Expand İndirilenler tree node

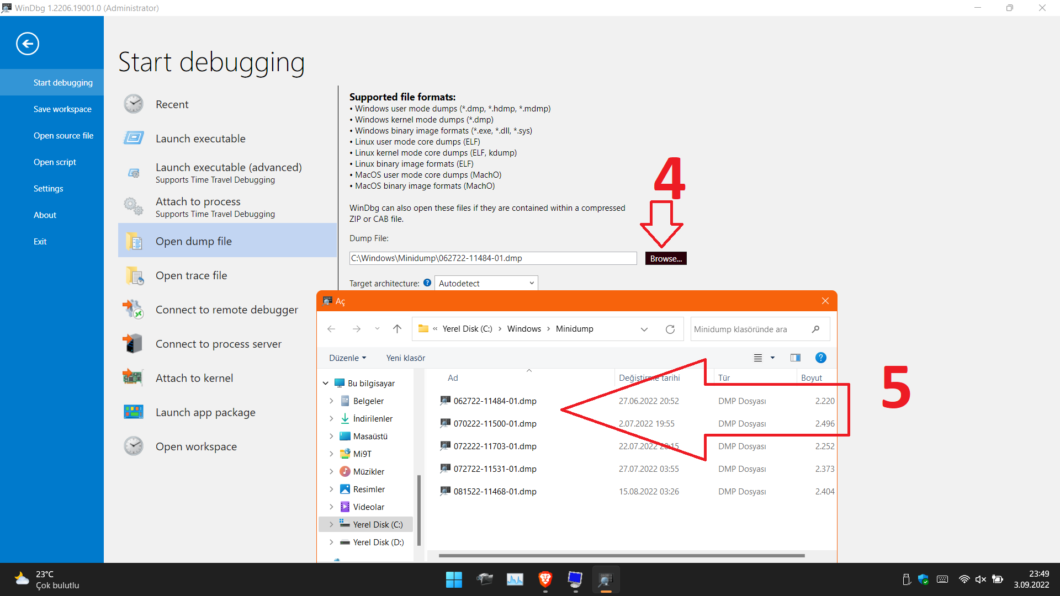pyautogui.click(x=331, y=418)
